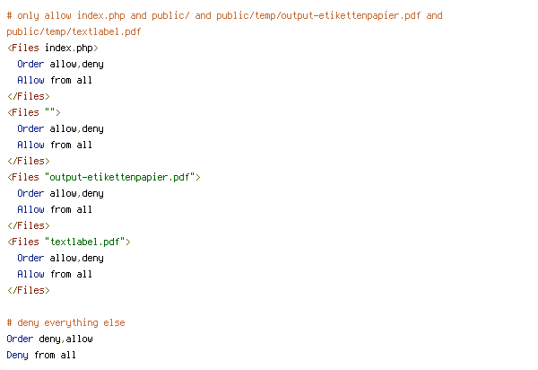Click the first '</Files>' closing tag
The height and width of the screenshot is (370, 538).
(29, 96)
